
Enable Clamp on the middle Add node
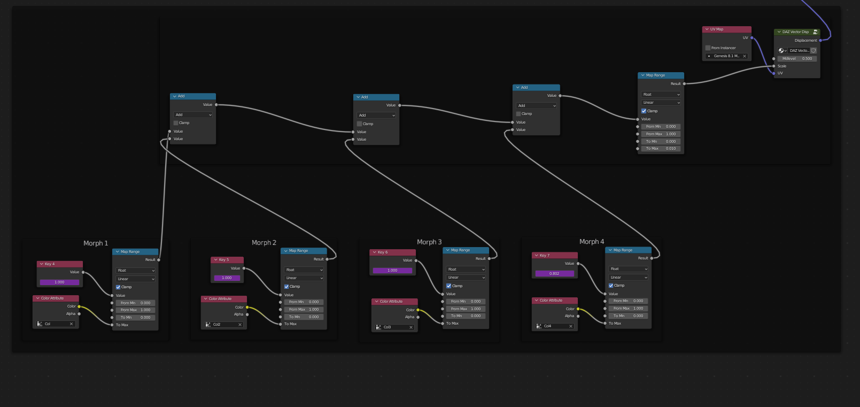(360, 124)
